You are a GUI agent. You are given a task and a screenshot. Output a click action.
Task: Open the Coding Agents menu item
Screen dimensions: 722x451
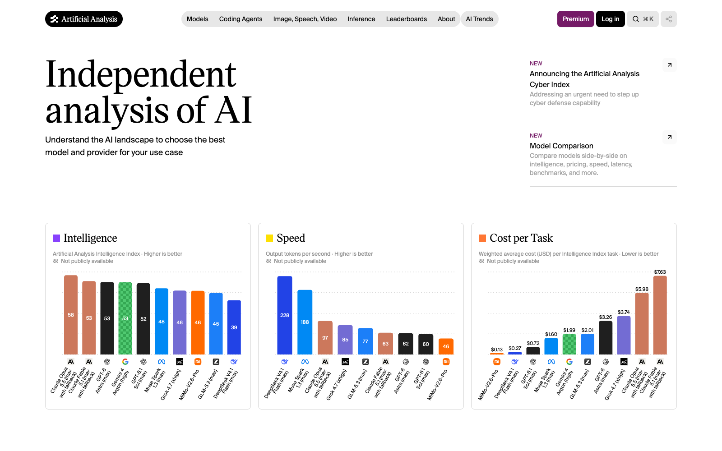point(241,19)
